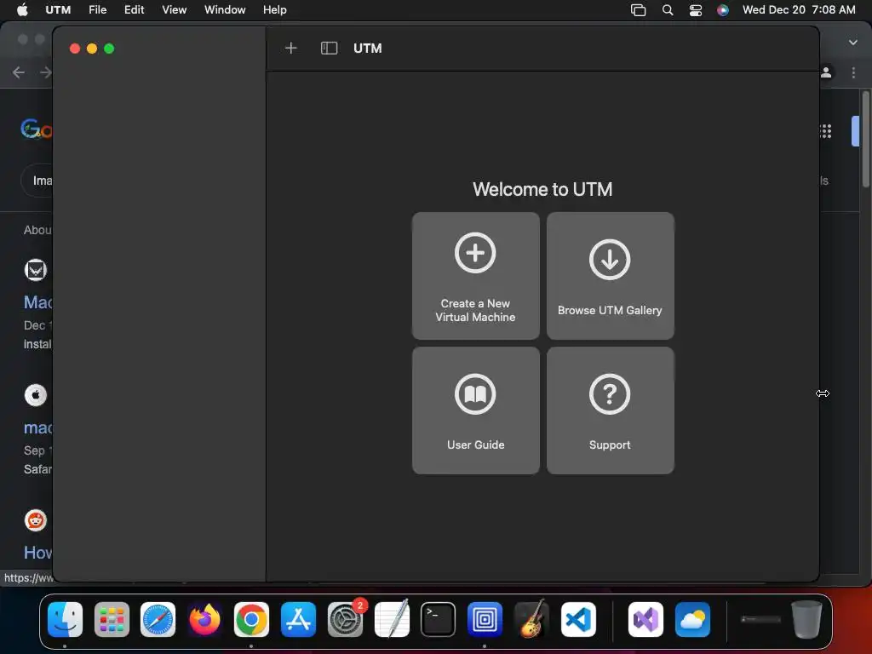This screenshot has width=872, height=654.
Task: Open the UTM application menu
Action: (58, 9)
